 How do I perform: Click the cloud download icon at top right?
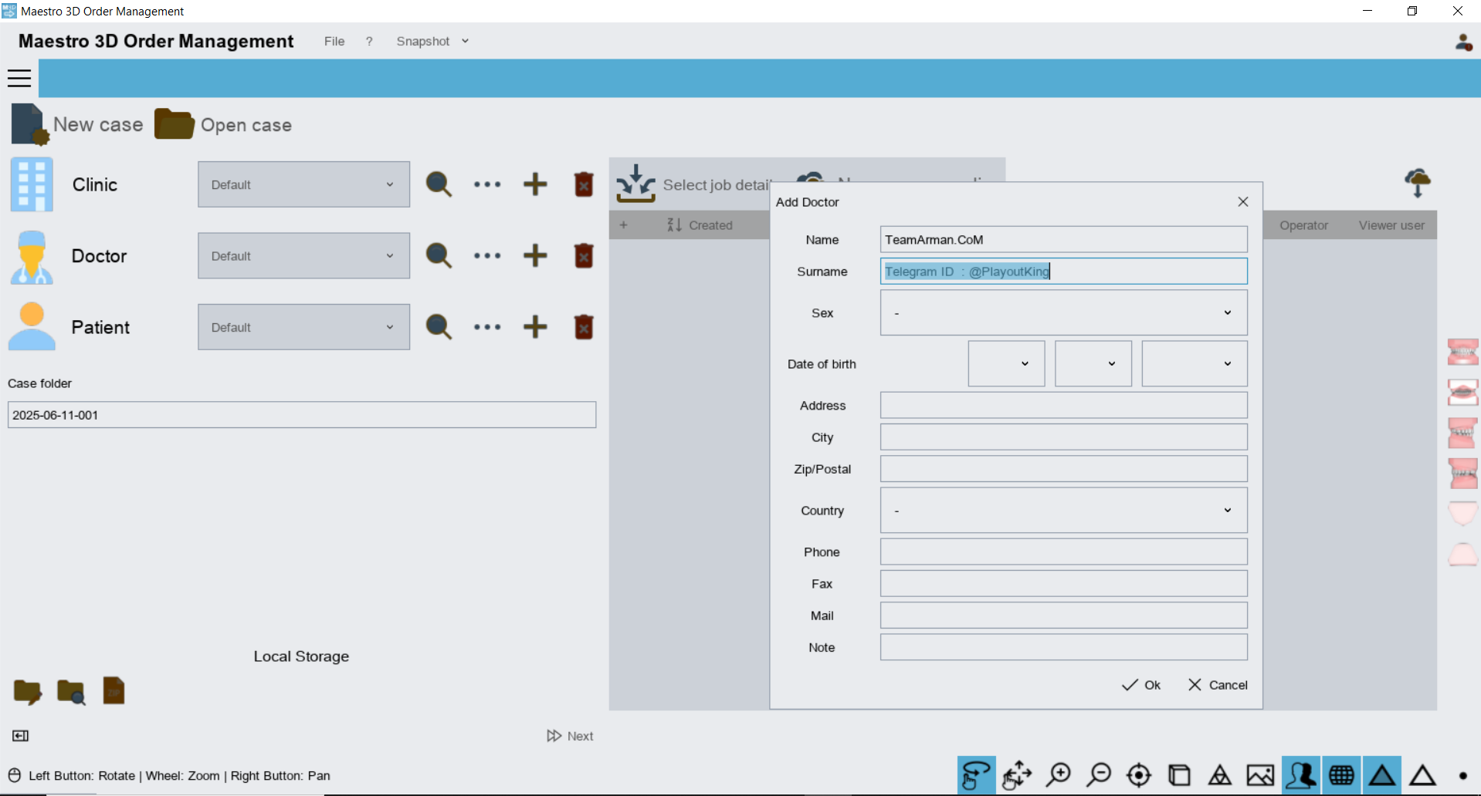(x=1417, y=183)
